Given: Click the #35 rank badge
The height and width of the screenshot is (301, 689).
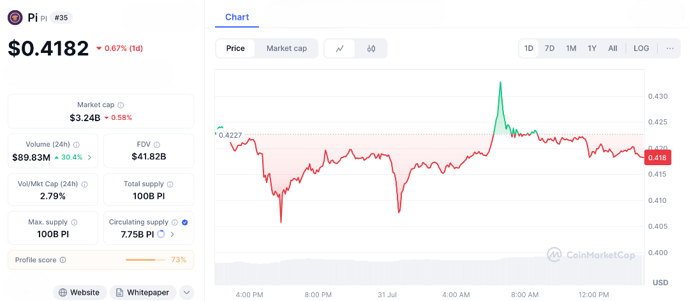Looking at the screenshot, I should 61,18.
